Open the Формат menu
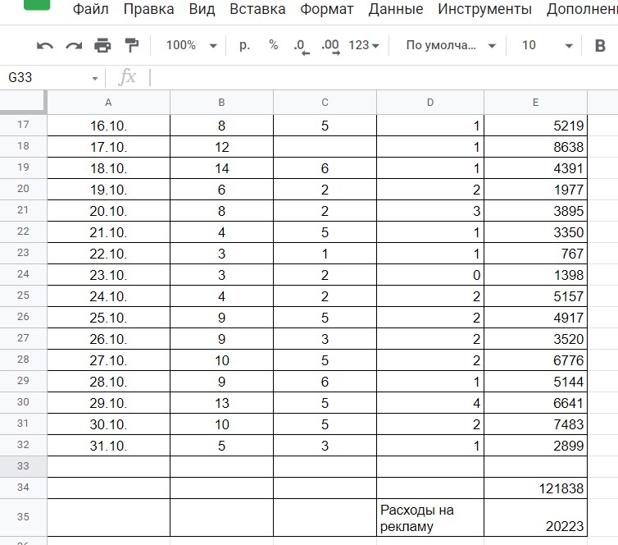618x545 pixels. [327, 9]
